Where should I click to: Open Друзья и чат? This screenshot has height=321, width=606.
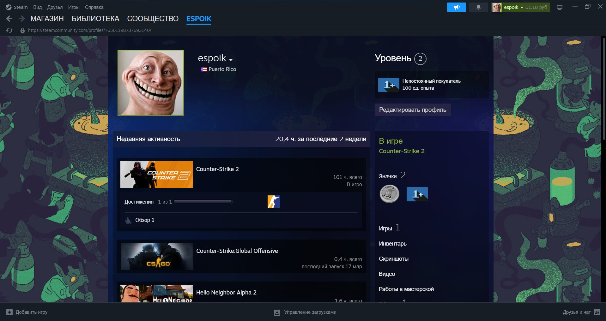[x=577, y=312]
